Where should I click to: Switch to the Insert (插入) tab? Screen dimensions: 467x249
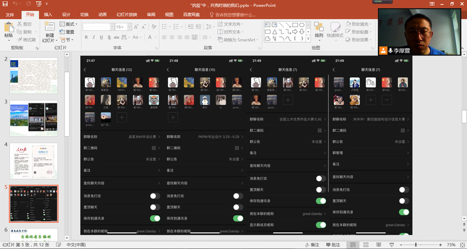click(x=48, y=14)
